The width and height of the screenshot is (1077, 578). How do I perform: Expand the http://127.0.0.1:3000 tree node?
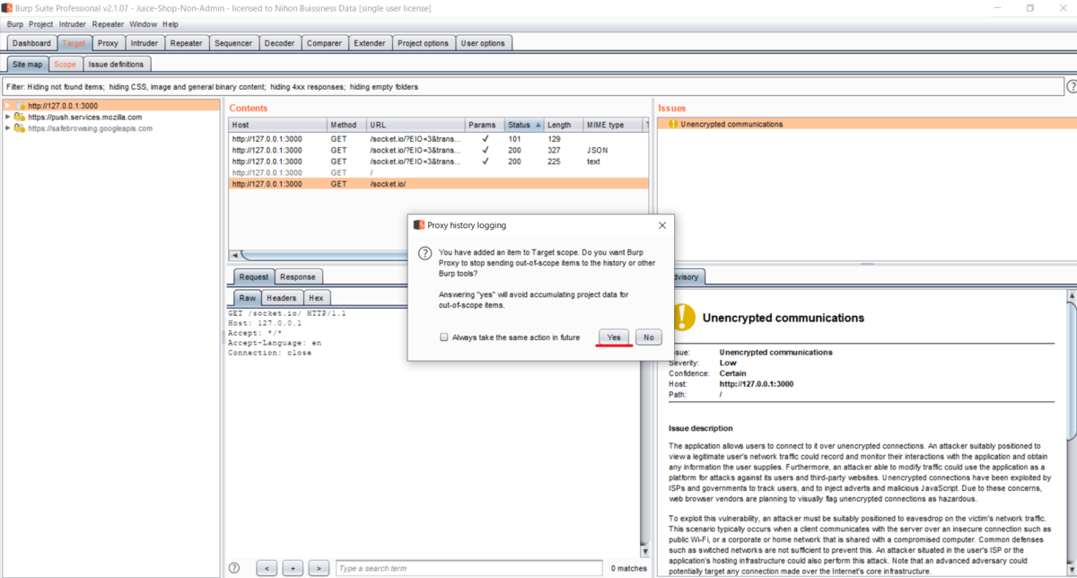(x=8, y=106)
